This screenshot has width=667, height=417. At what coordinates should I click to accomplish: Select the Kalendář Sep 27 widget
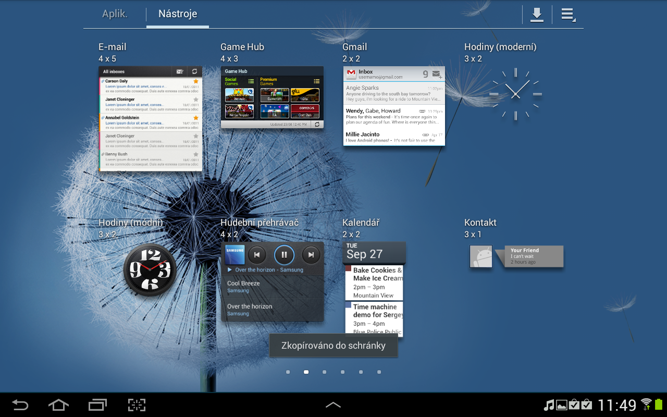(374, 289)
